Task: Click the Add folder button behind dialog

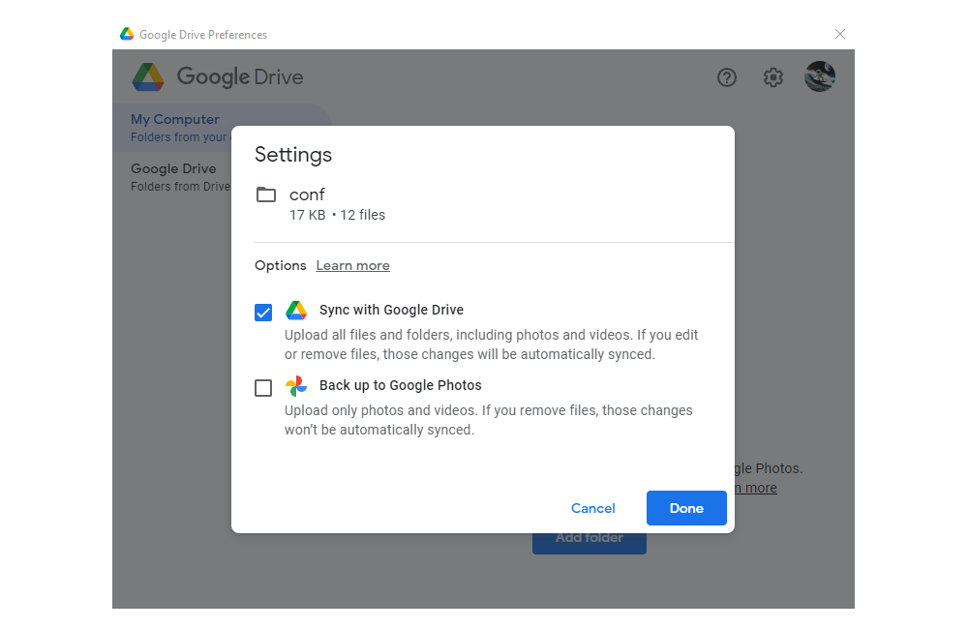Action: click(590, 543)
